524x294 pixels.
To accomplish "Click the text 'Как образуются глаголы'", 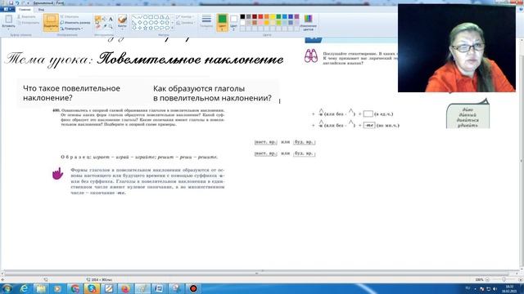I will 199,89.
